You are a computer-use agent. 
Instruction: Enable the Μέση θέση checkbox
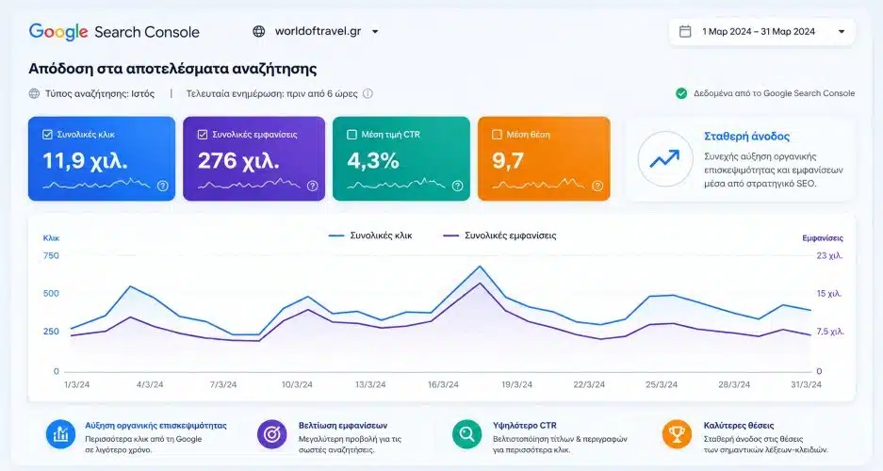(x=497, y=135)
